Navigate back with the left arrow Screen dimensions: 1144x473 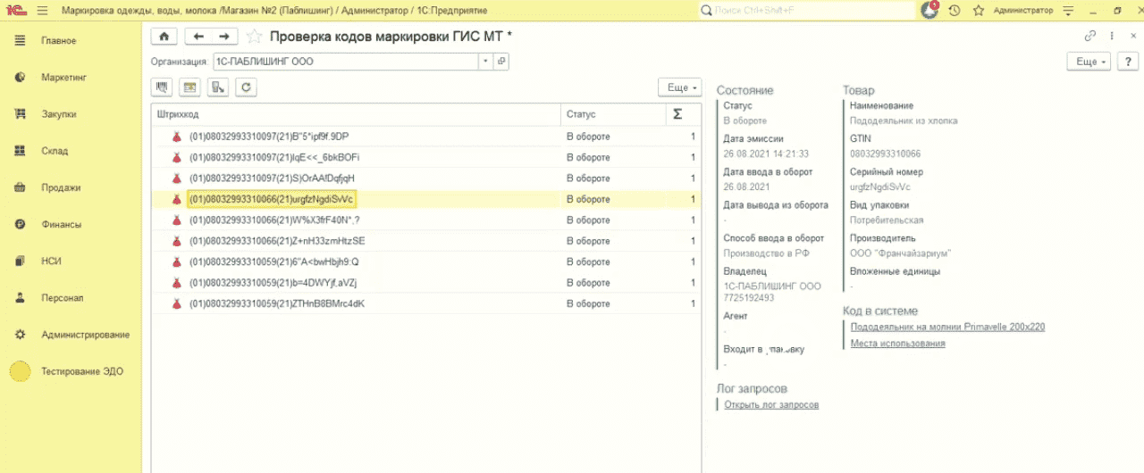(x=198, y=37)
